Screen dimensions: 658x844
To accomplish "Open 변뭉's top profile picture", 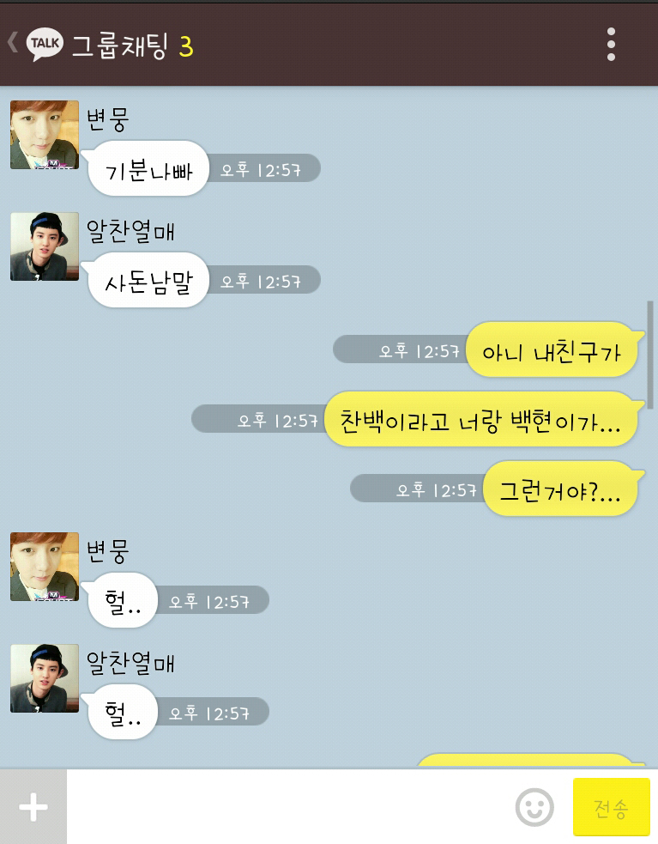I will pos(45,135).
